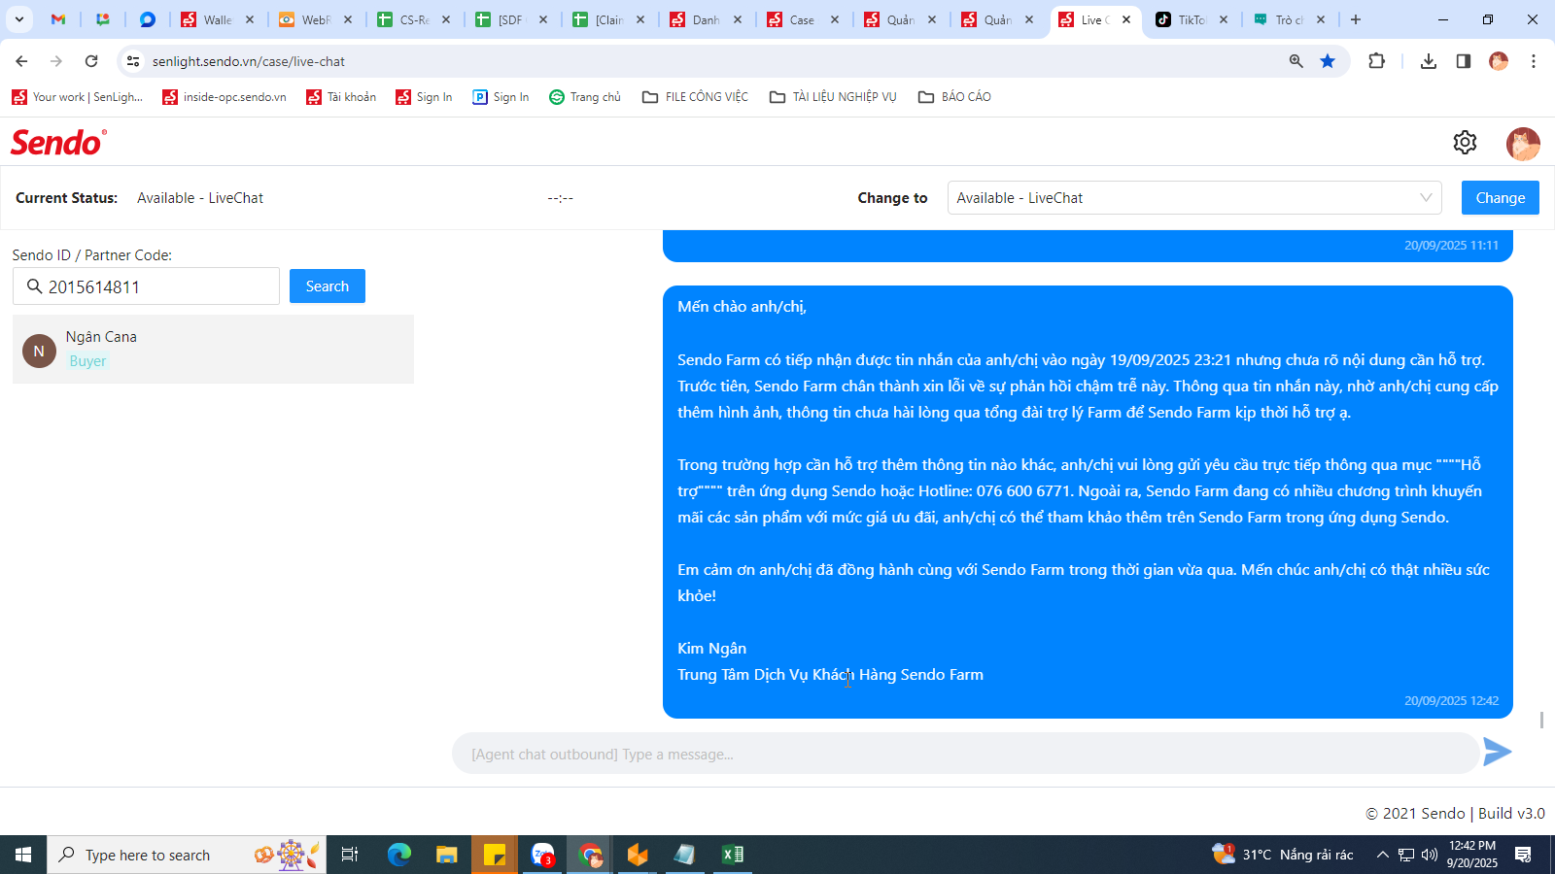Click the address bar URL
This screenshot has width=1555, height=874.
coord(249,61)
